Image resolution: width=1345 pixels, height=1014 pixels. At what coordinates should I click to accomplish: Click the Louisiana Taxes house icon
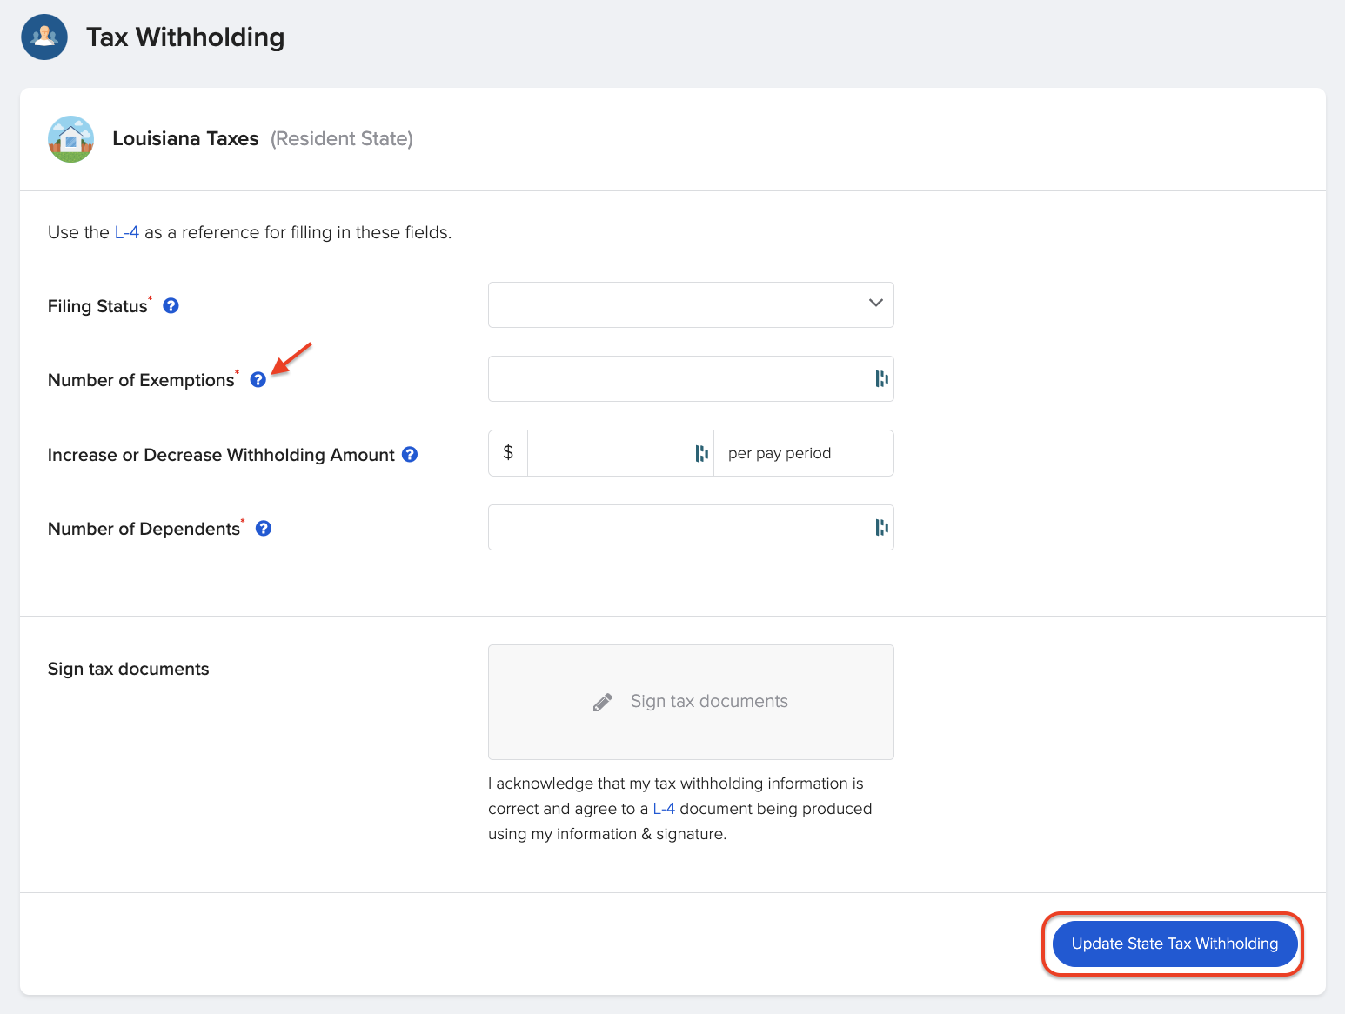tap(70, 139)
